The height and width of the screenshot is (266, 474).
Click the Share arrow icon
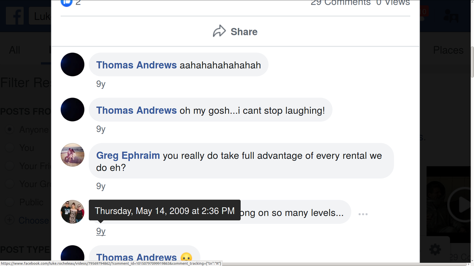[x=219, y=31]
